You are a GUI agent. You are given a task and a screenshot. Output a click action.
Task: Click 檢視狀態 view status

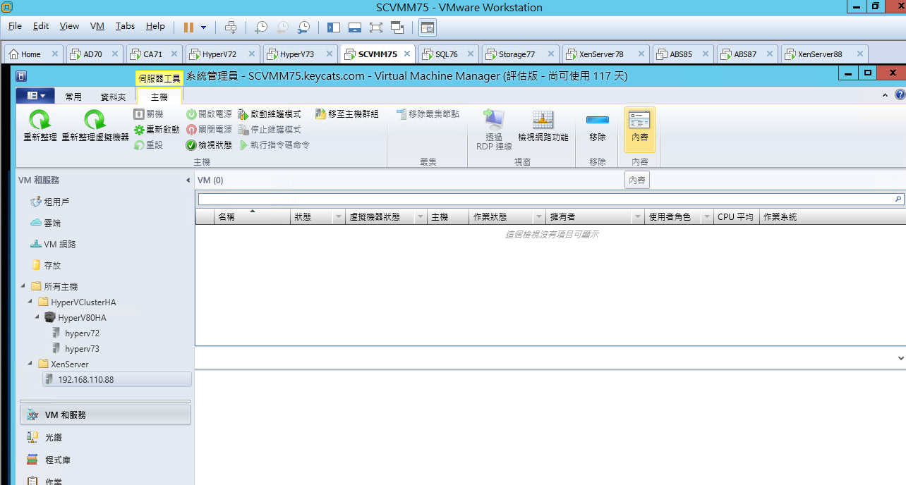tap(209, 145)
